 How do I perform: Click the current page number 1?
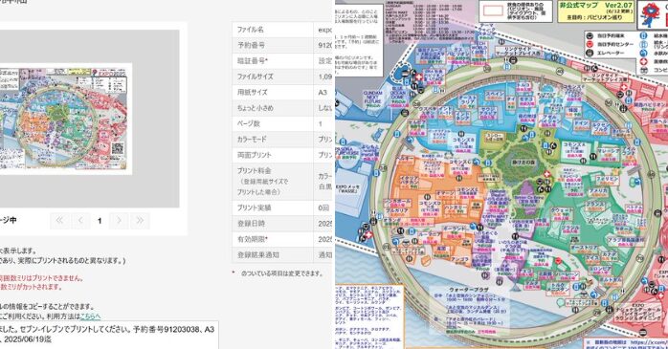[100, 221]
